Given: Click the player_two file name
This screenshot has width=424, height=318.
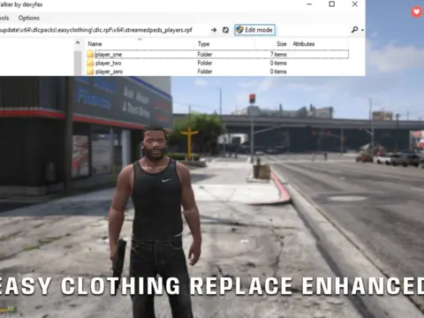Looking at the screenshot, I should pyautogui.click(x=109, y=63).
